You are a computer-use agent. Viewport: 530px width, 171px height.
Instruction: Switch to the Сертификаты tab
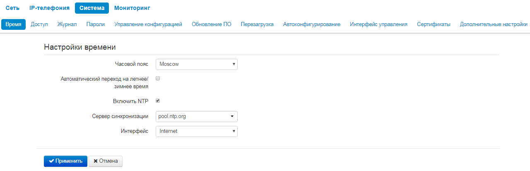tap(434, 24)
